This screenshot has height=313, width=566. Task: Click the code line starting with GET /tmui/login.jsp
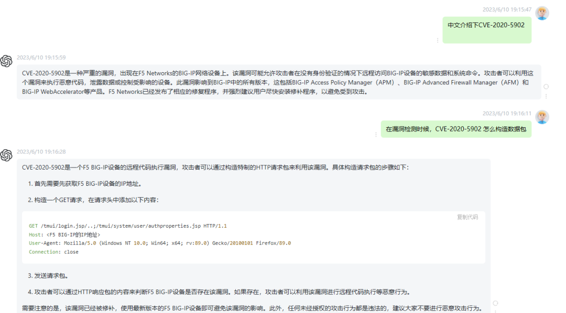pyautogui.click(x=128, y=226)
